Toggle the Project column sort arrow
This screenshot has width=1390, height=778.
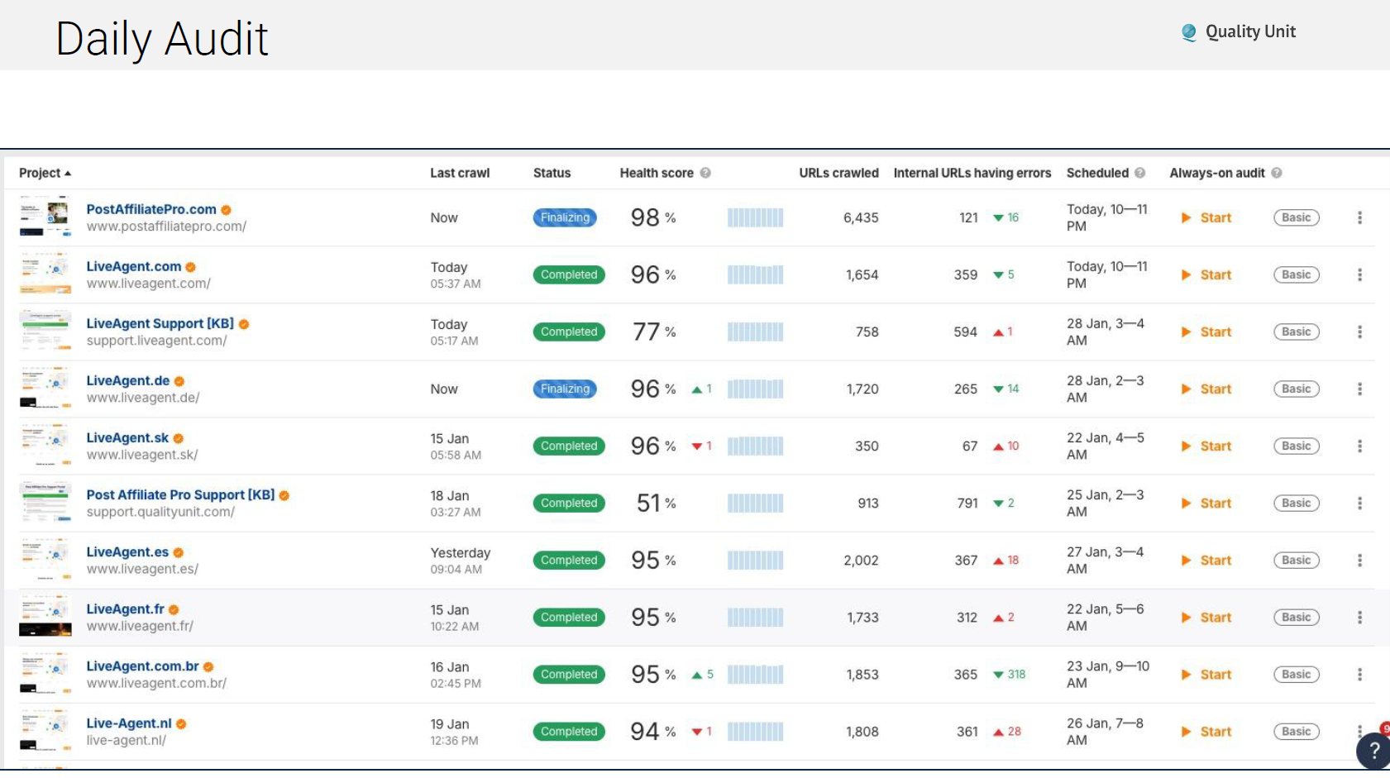[67, 173]
